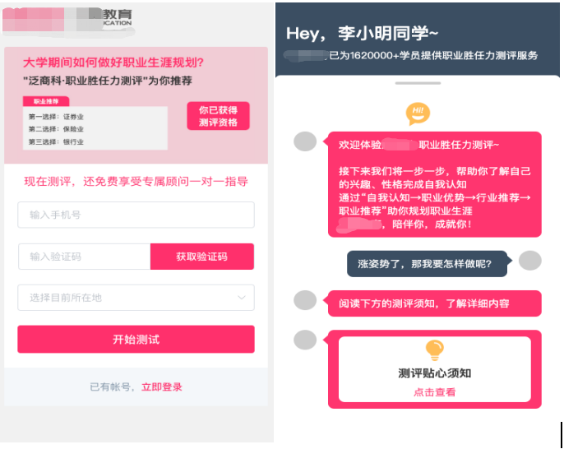The height and width of the screenshot is (449, 564).
Task: Click the 测评贴心须知 card
Action: [434, 369]
